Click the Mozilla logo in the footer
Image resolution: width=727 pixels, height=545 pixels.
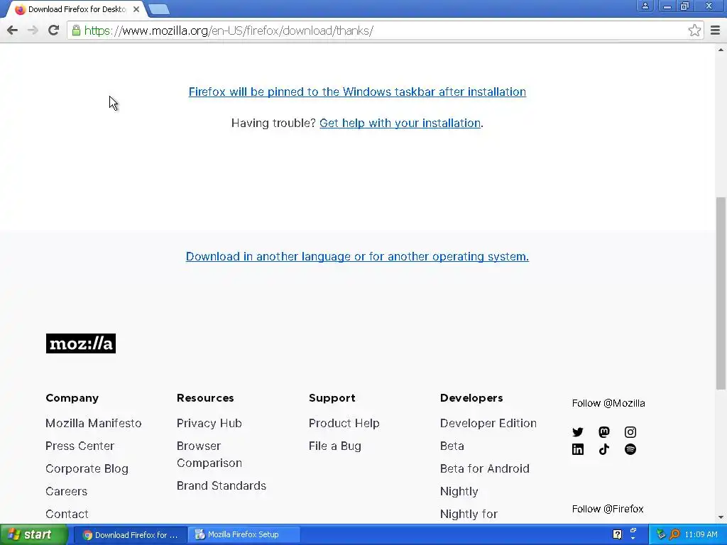(x=81, y=343)
